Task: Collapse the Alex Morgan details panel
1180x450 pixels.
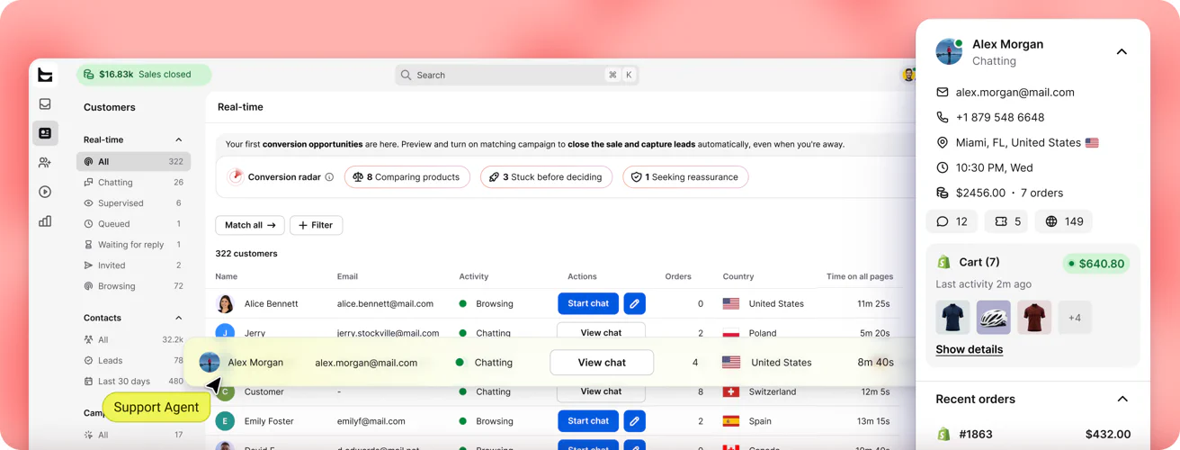Action: pyautogui.click(x=1122, y=51)
